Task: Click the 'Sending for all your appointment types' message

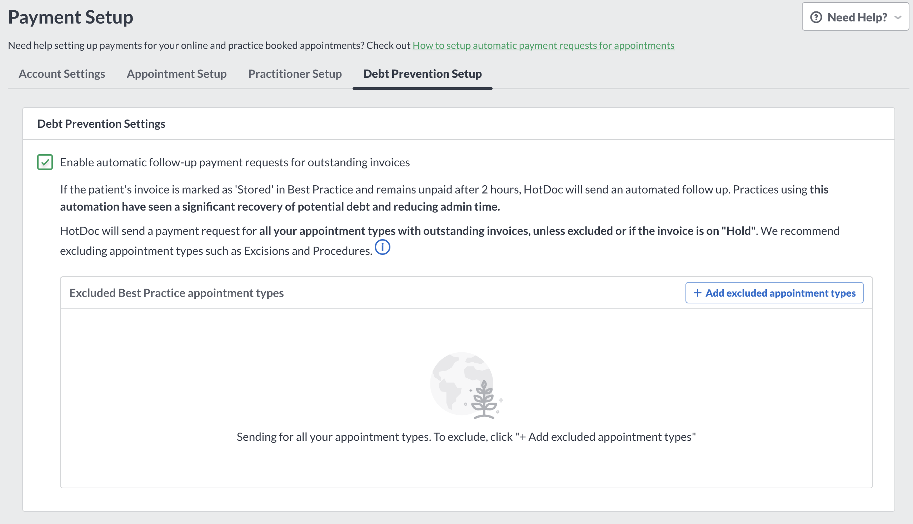Action: [466, 437]
